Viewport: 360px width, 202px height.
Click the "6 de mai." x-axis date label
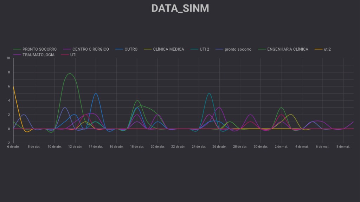(x=323, y=146)
